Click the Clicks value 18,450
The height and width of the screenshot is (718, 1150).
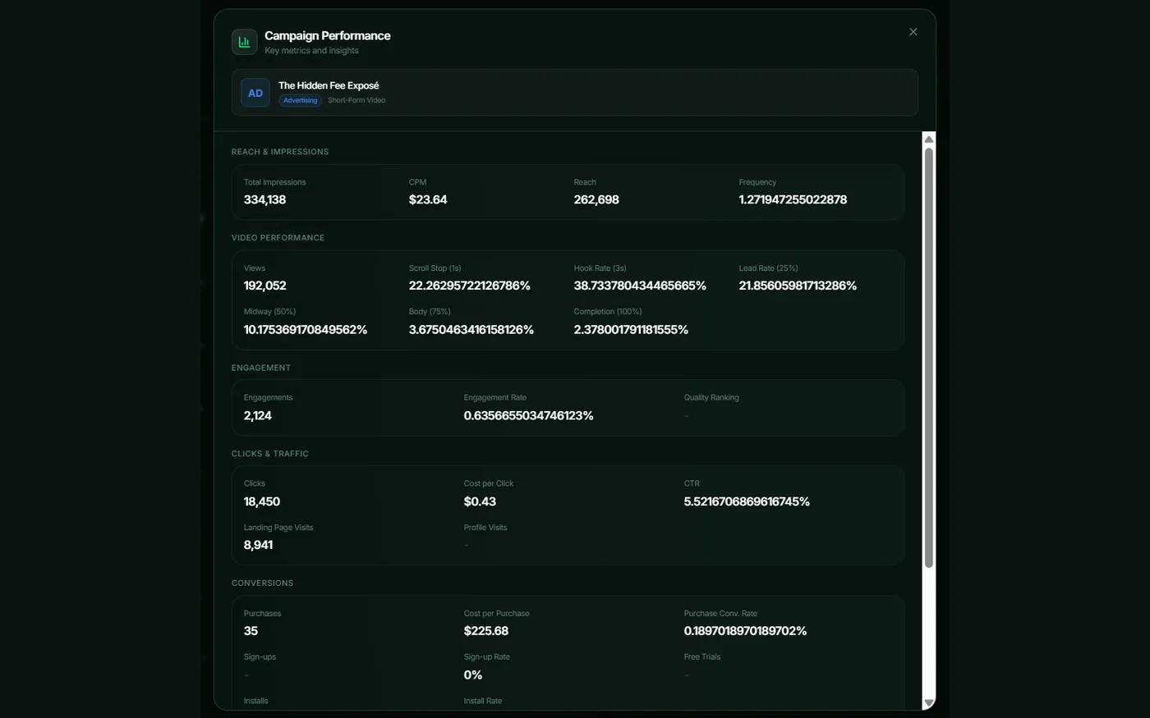[x=262, y=501]
